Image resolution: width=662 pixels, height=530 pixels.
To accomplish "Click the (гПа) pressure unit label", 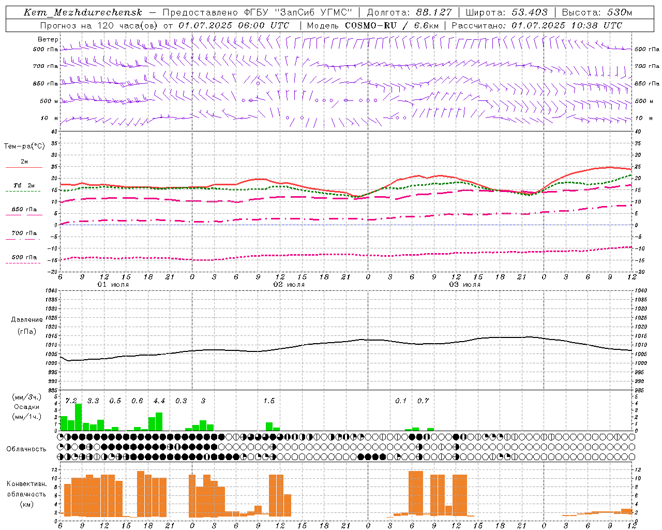I will [27, 332].
